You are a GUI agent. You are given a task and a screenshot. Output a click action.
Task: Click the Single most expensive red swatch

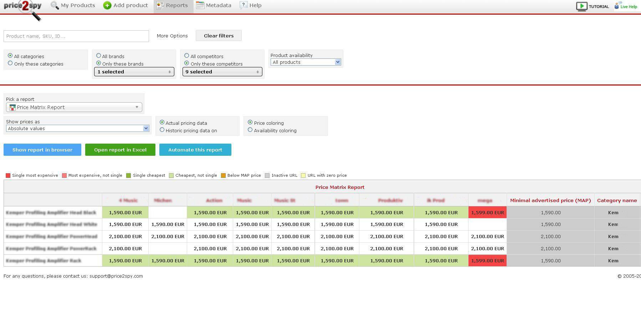tap(8, 175)
